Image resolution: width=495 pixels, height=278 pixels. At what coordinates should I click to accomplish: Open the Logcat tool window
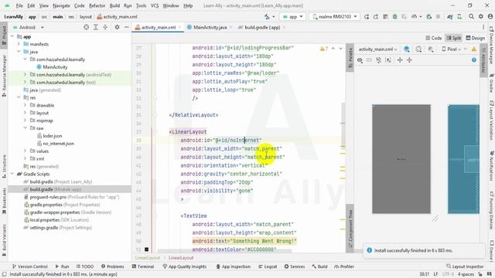click(x=268, y=266)
